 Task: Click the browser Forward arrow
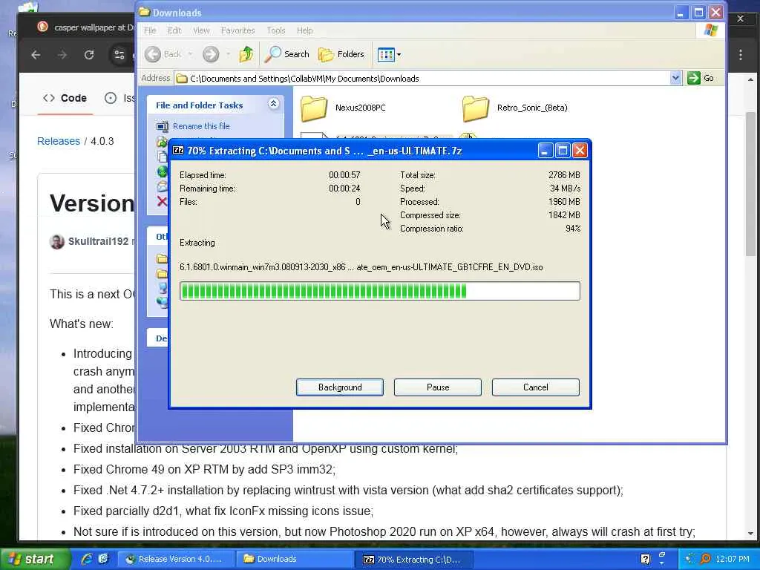62,55
